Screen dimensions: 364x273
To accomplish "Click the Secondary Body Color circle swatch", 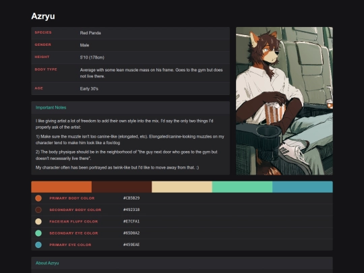I will pyautogui.click(x=38, y=210).
